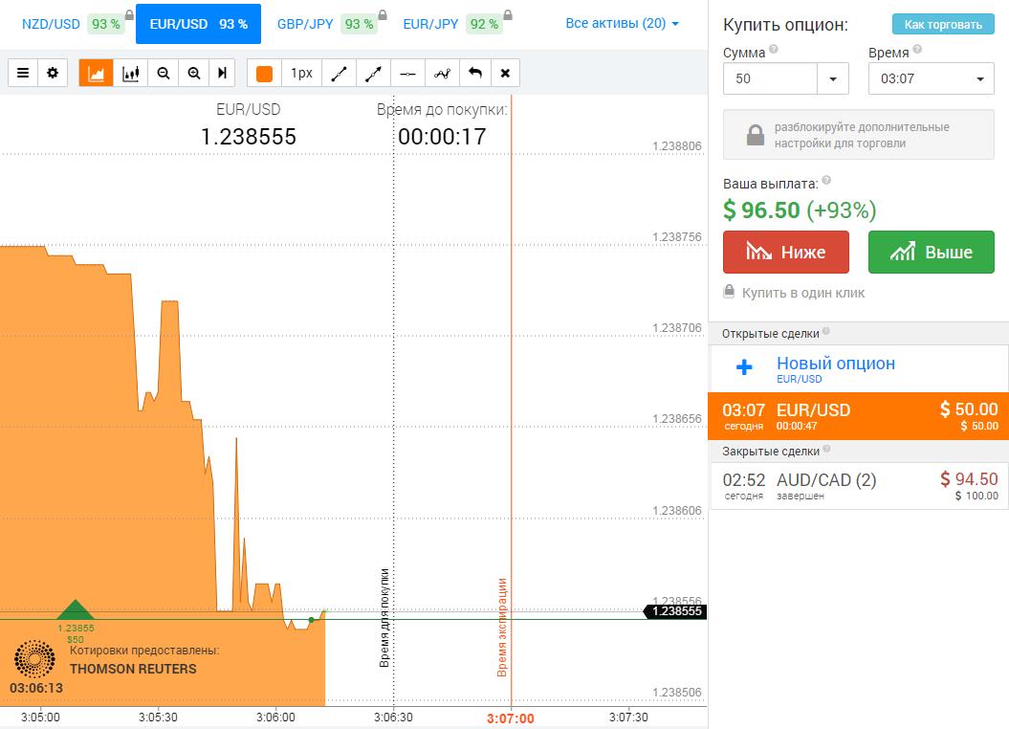The image size is (1009, 729).
Task: Click the Как торговать button
Action: pos(943,25)
